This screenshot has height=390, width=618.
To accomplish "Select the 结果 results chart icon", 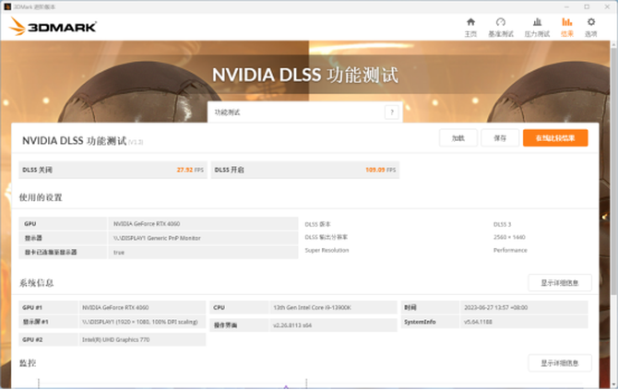I will pos(566,27).
